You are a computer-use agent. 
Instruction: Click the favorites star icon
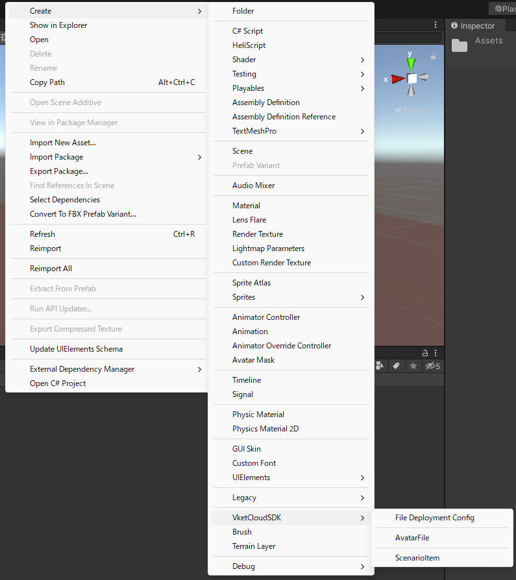[x=413, y=366]
